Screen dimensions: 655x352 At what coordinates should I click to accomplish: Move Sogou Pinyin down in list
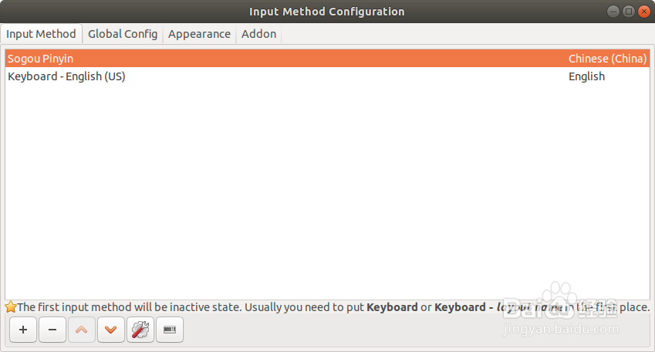(x=111, y=330)
